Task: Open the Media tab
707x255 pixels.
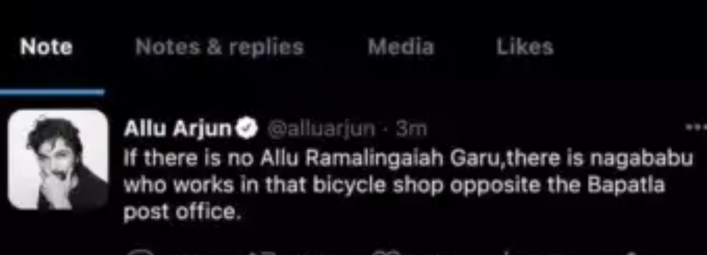Action: point(401,47)
